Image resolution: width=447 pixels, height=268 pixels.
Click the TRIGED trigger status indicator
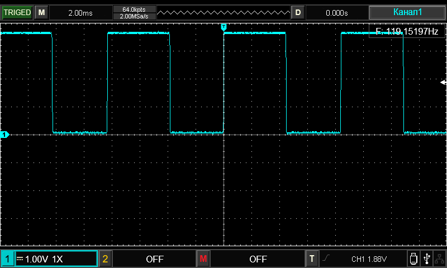point(17,12)
